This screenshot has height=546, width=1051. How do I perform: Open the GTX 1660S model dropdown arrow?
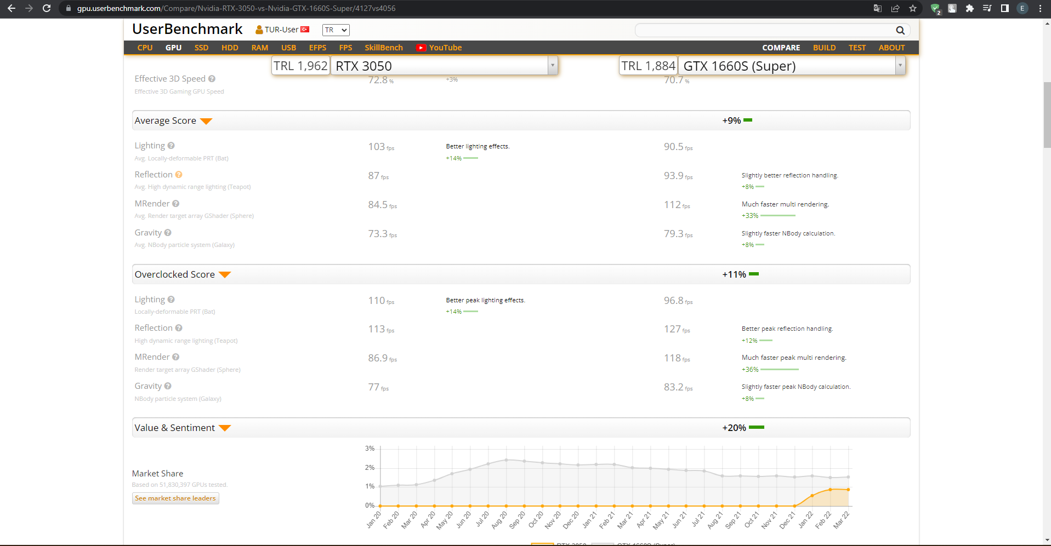pos(900,66)
